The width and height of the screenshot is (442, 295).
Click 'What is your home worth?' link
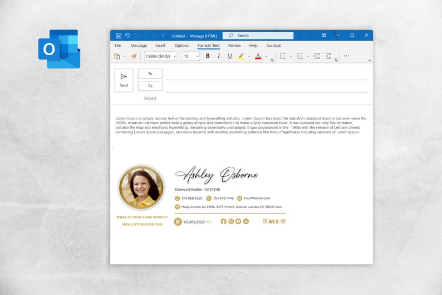click(x=142, y=217)
